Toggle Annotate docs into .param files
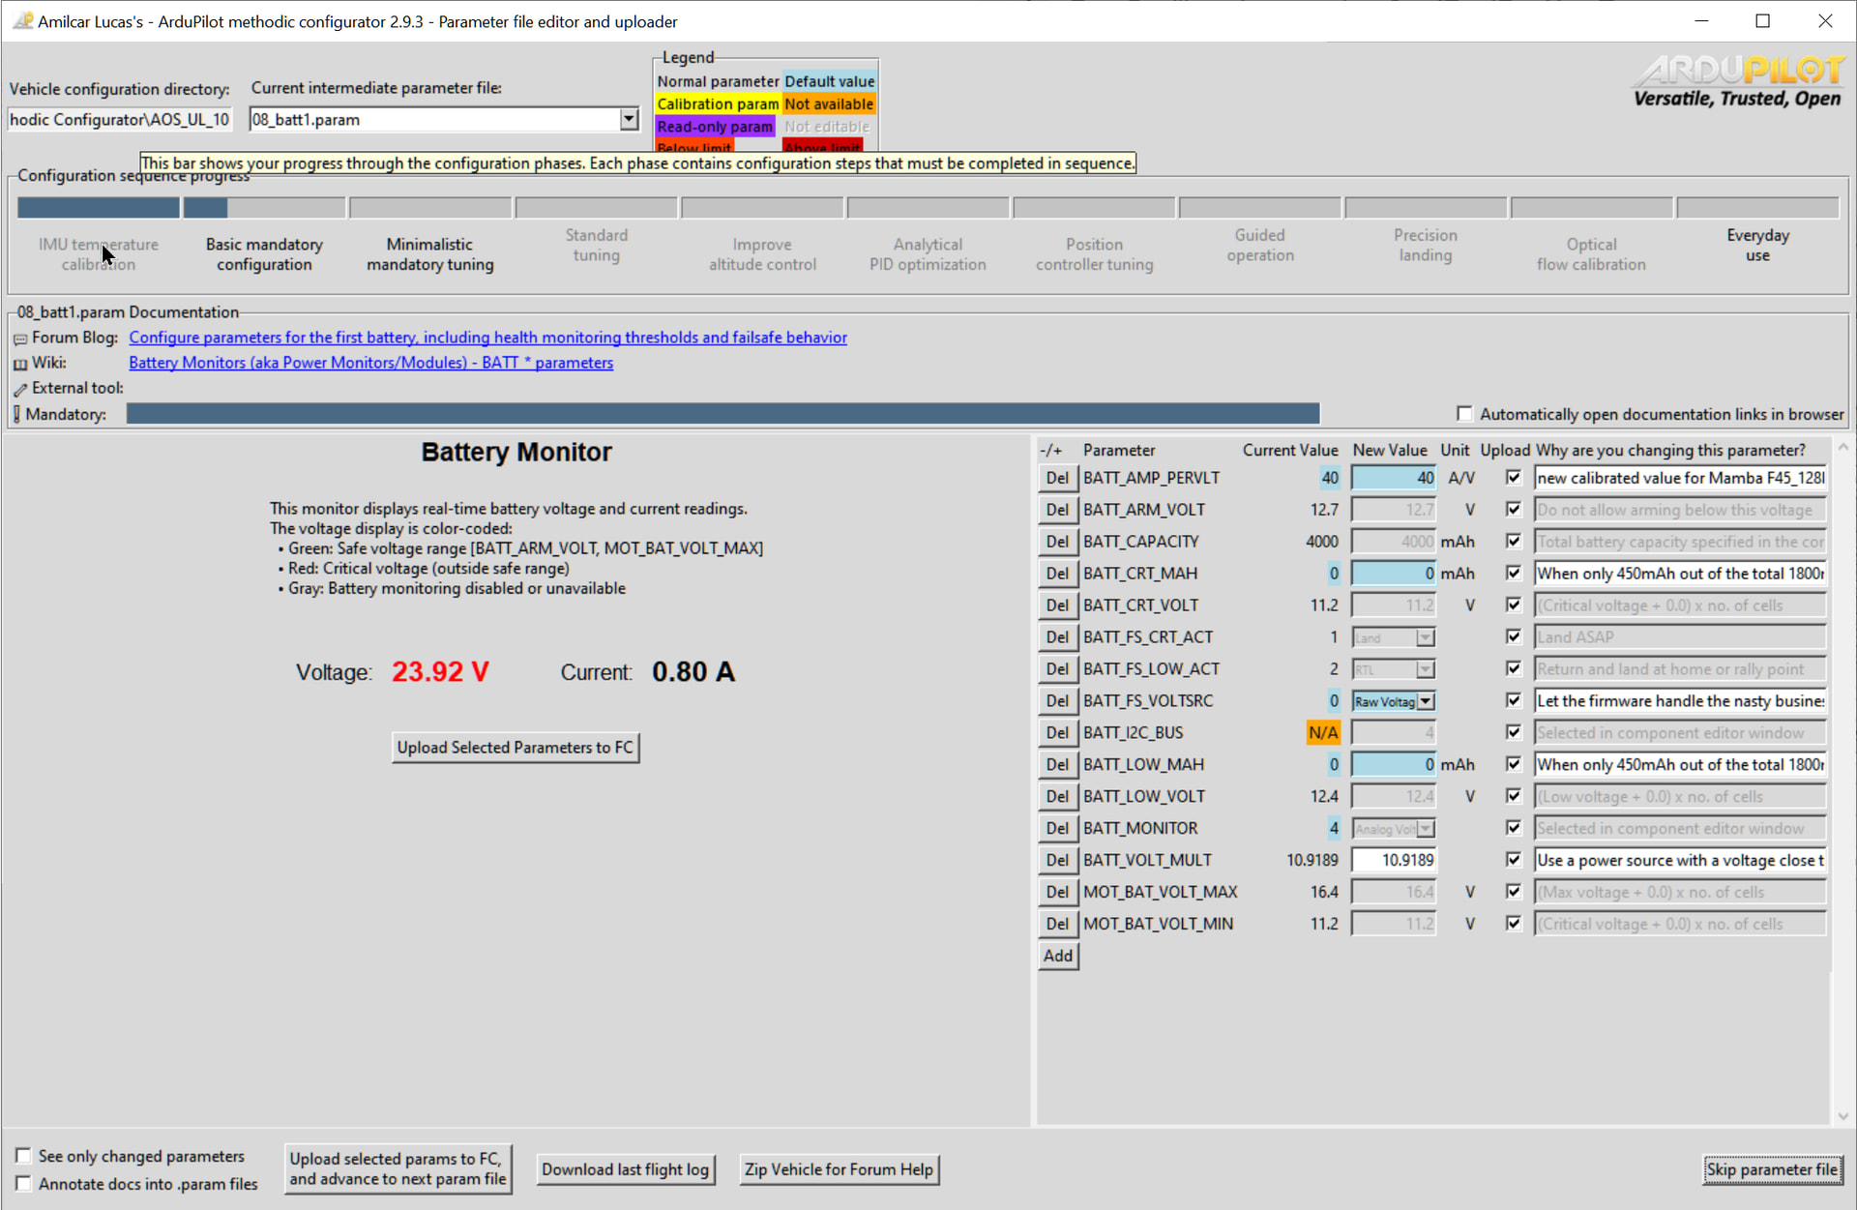This screenshot has height=1210, width=1857. point(23,1184)
